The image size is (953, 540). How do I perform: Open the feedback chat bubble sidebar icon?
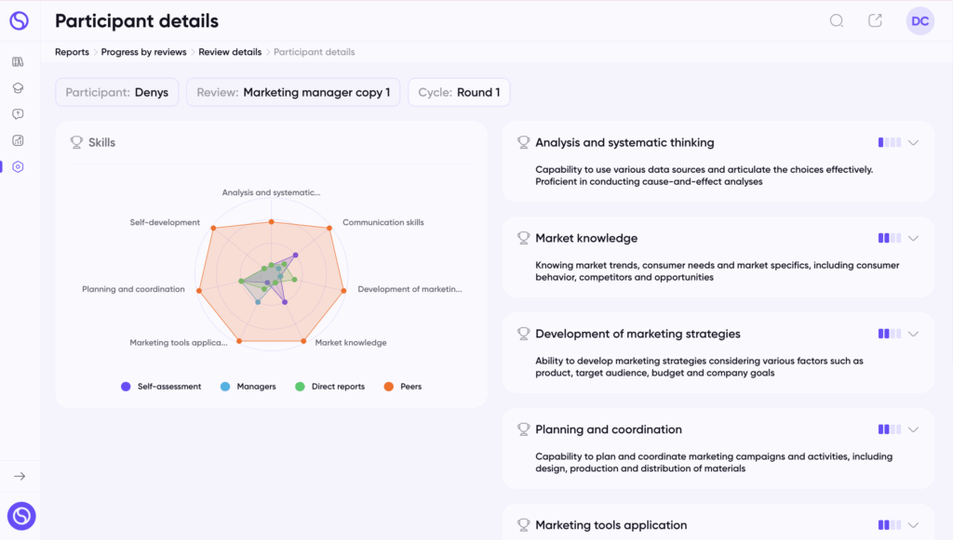(x=18, y=114)
